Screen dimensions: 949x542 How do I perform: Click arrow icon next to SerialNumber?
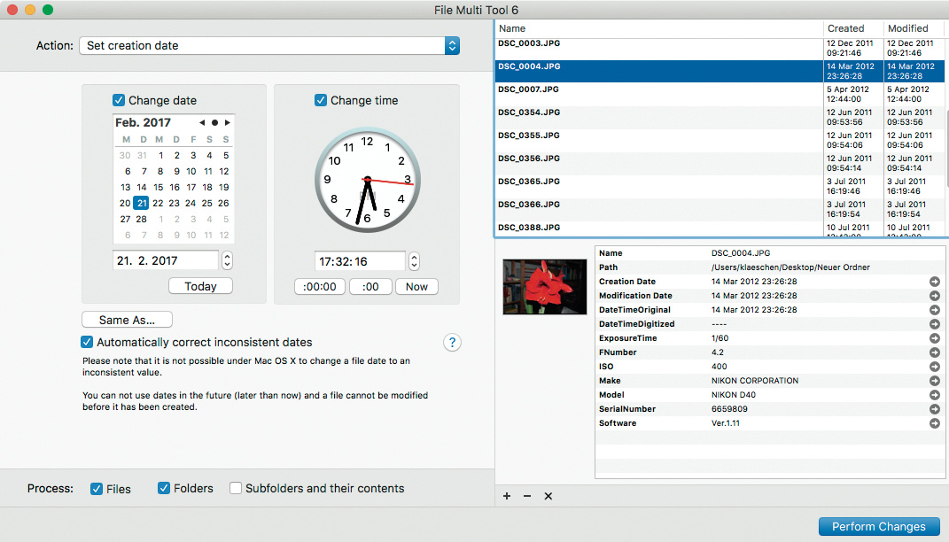(x=934, y=409)
